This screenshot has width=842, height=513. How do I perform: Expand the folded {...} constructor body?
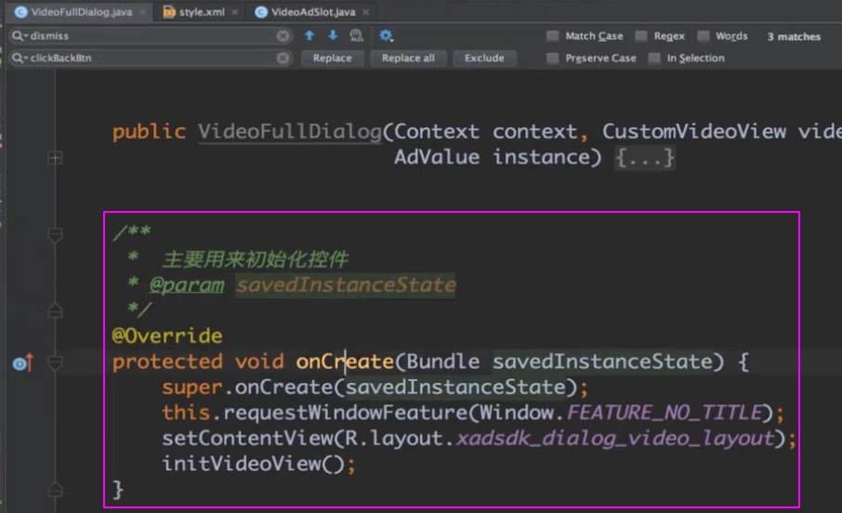645,157
